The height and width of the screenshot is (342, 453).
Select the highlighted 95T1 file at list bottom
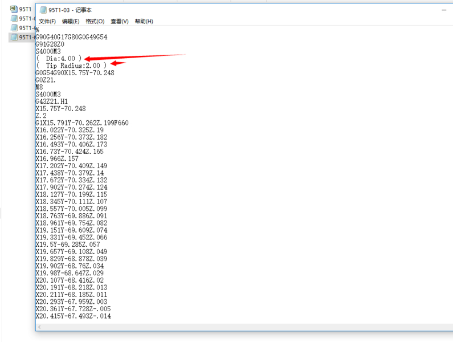tap(23, 37)
